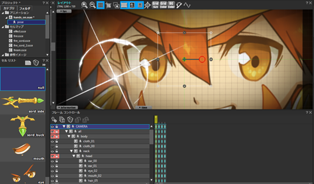Click the cube icon in the セルリスト header
The height and width of the screenshot is (184, 314).
36,63
